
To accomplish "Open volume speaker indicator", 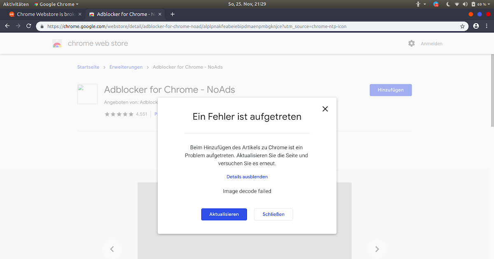I will pyautogui.click(x=465, y=4).
